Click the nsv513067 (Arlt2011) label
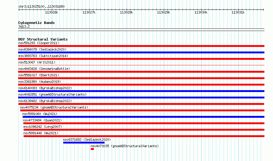The image size is (273, 161). coord(37,62)
